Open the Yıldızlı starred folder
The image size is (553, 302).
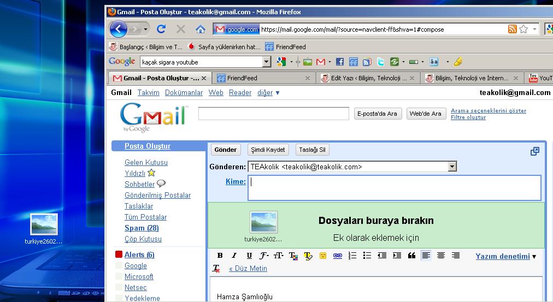(135, 173)
